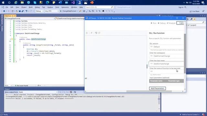Click the lightbulb quick actions icon on line 9
The width and height of the screenshot is (207, 116).
(x=12, y=39)
